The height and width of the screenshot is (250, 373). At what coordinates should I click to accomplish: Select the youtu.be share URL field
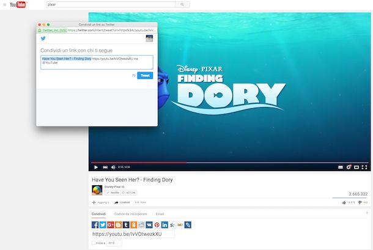click(x=133, y=234)
